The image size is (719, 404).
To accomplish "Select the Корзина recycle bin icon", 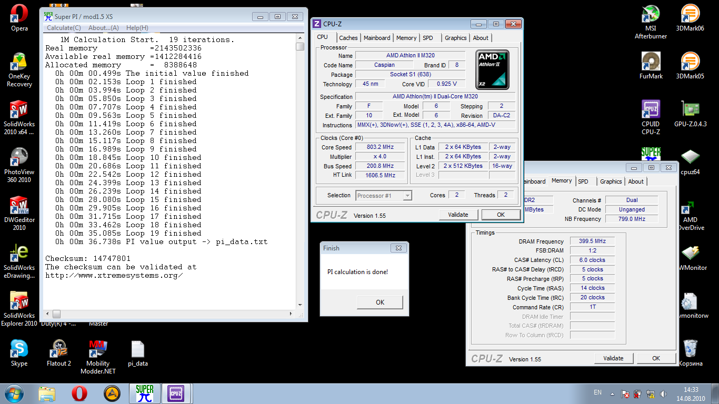I will tap(690, 353).
